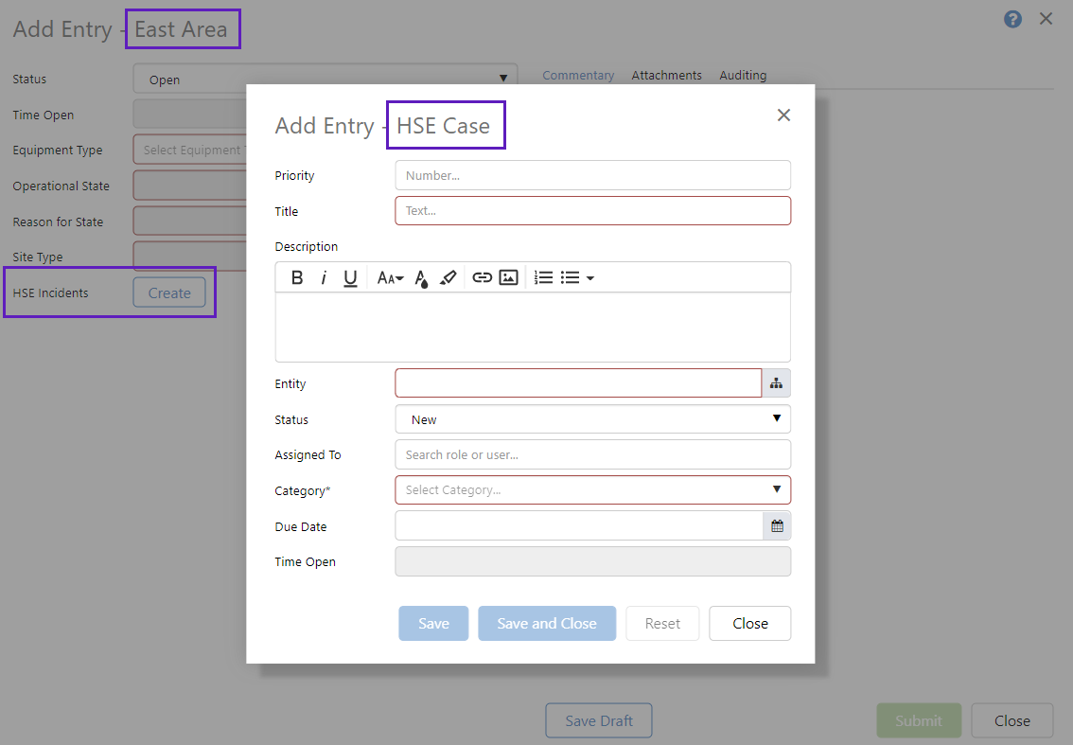
Task: Apply numbered list formatting
Action: (543, 277)
